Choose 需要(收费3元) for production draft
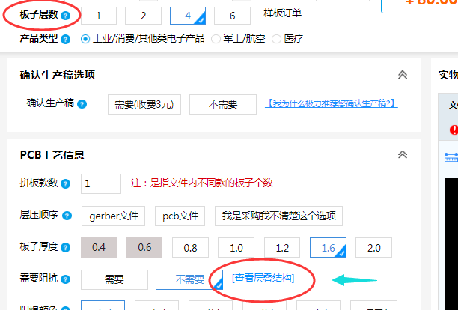The width and height of the screenshot is (458, 310). [x=144, y=104]
